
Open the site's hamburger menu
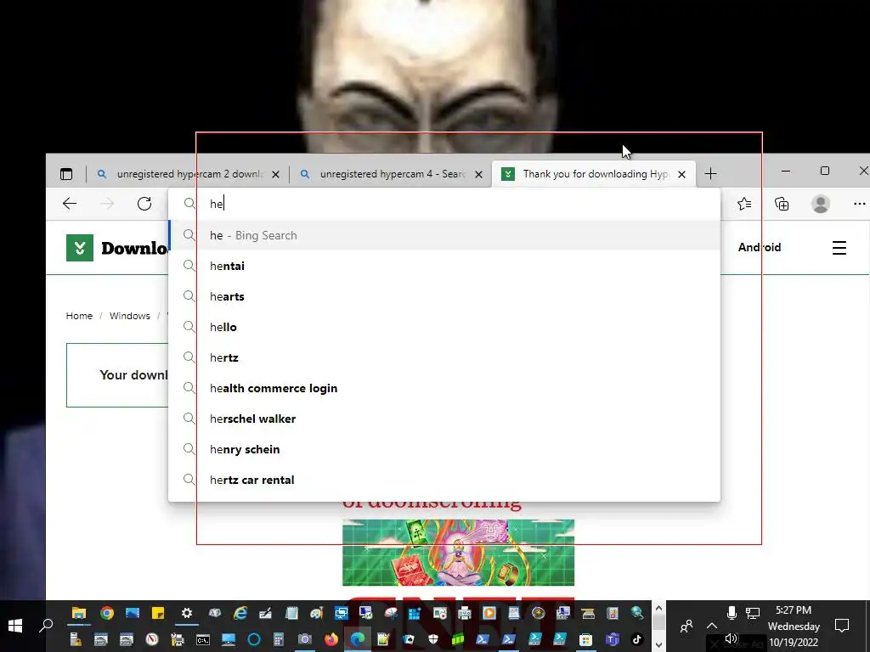839,248
